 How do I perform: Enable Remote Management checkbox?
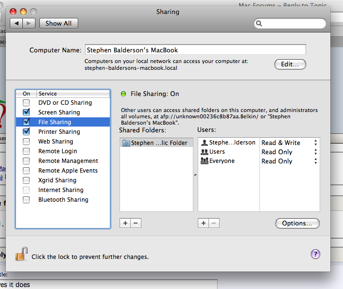[26, 161]
